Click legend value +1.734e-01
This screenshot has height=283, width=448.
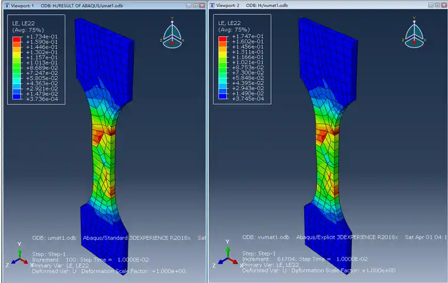click(x=42, y=37)
